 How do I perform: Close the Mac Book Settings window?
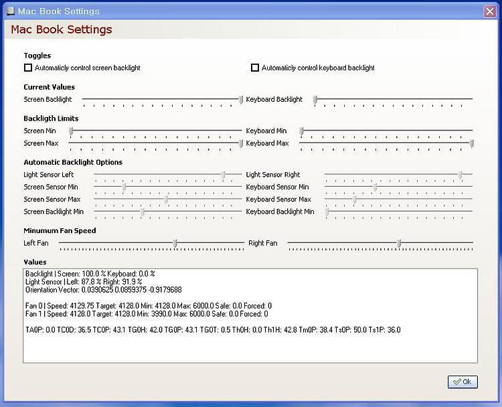tap(489, 11)
